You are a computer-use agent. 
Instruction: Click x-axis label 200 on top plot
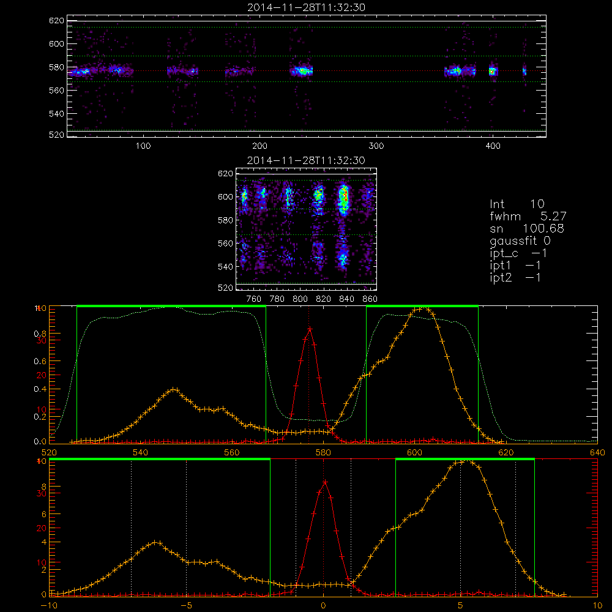(x=259, y=146)
